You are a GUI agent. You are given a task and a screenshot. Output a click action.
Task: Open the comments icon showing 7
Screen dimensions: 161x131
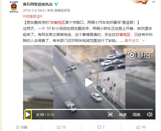[x=99, y=127]
